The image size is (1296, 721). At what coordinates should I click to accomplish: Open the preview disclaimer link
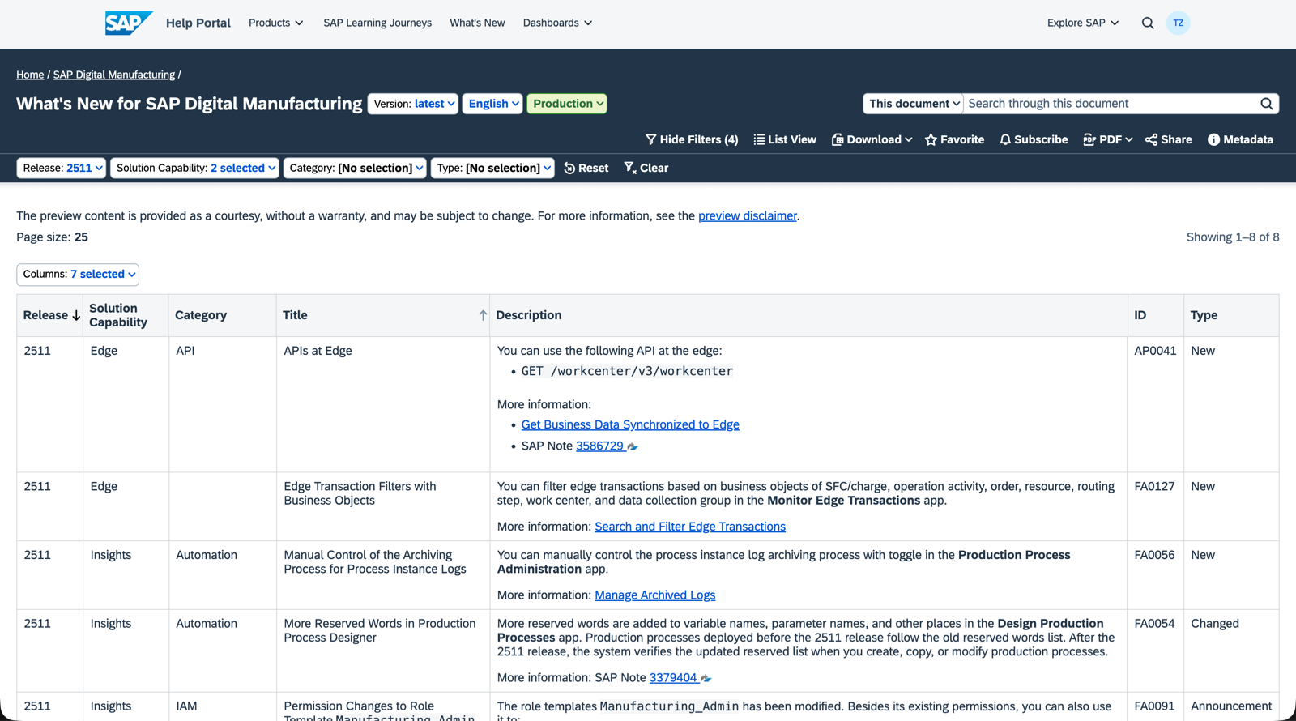pyautogui.click(x=748, y=215)
